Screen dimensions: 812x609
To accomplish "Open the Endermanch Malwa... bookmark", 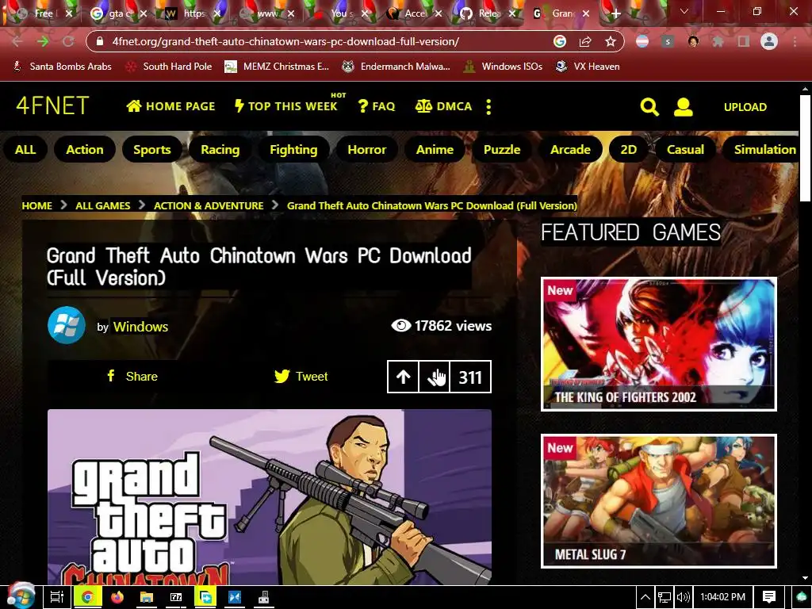I will (396, 67).
